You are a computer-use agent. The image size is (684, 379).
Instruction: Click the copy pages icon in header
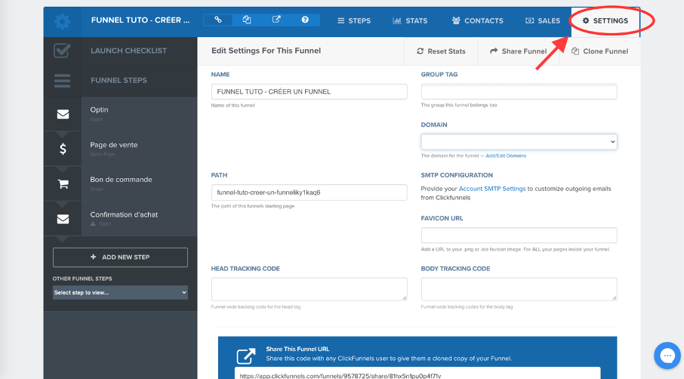pyautogui.click(x=247, y=20)
